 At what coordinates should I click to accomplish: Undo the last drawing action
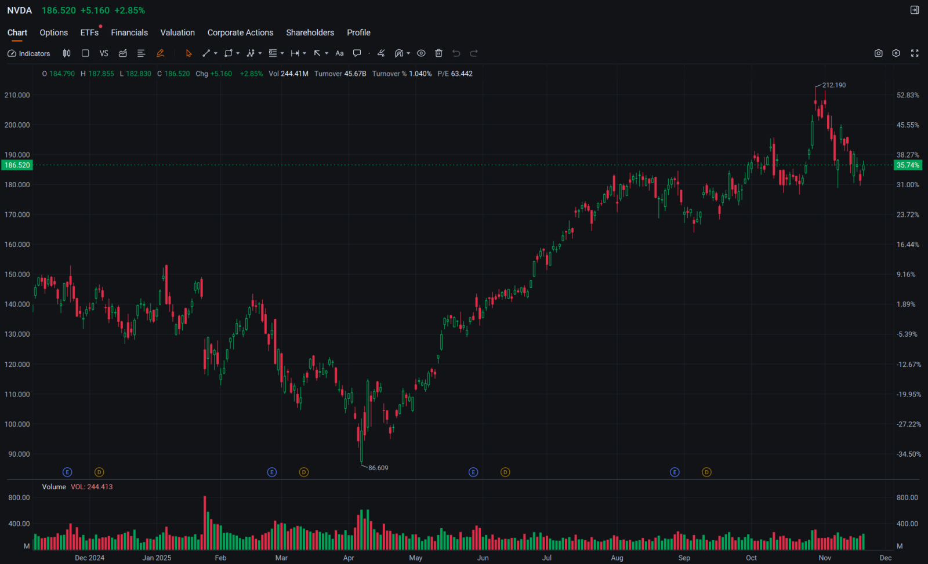pyautogui.click(x=456, y=53)
